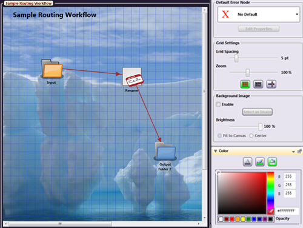Click the center crosshair grid button
The image size is (303, 228).
click(271, 84)
